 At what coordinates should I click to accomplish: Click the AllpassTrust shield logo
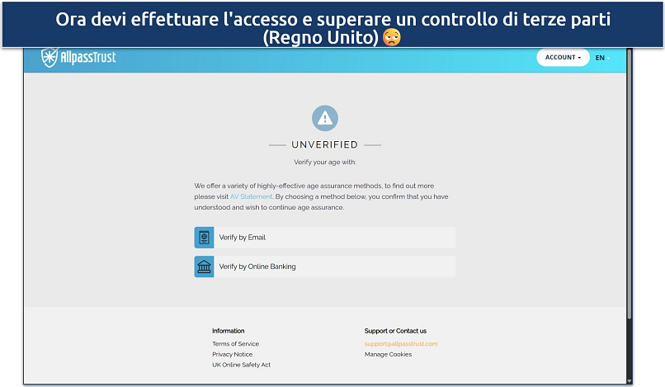point(50,59)
